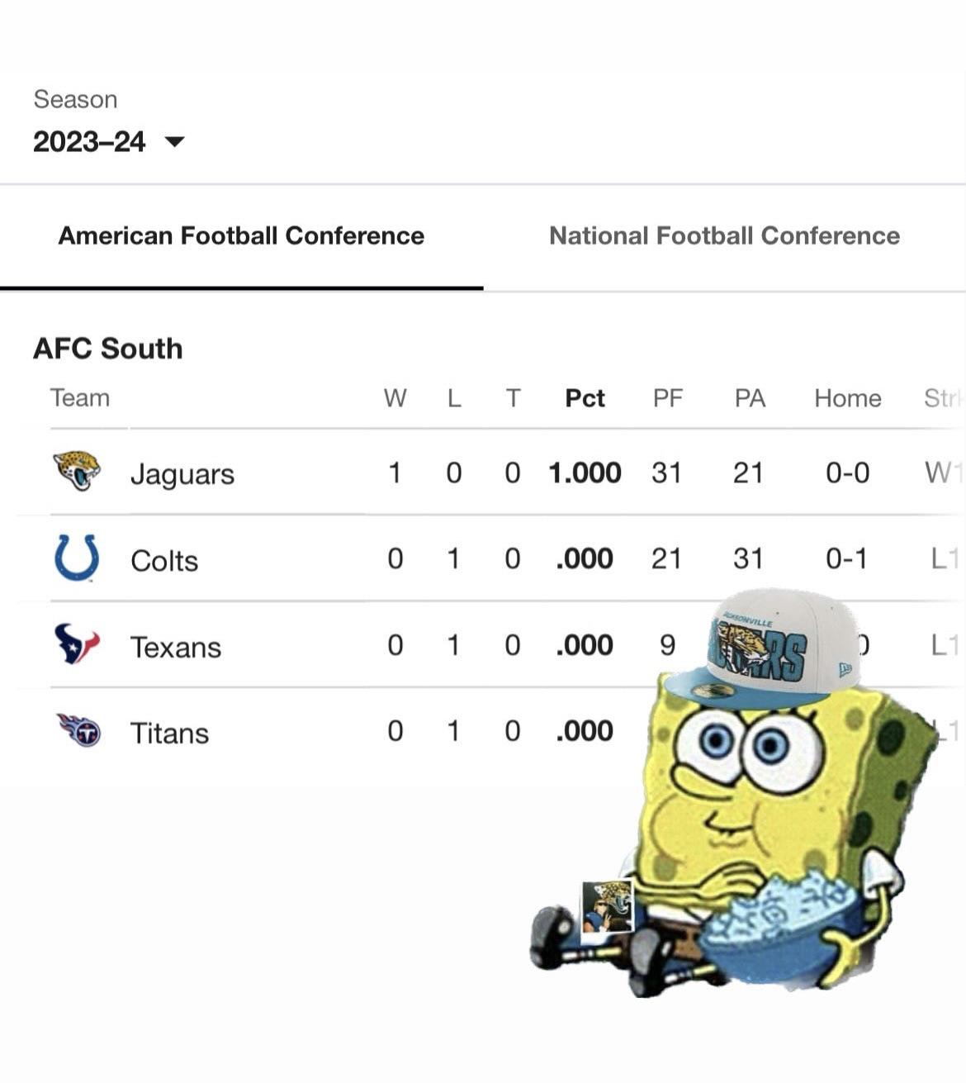The image size is (966, 1083).
Task: Click the AFC South division heading
Action: click(107, 349)
